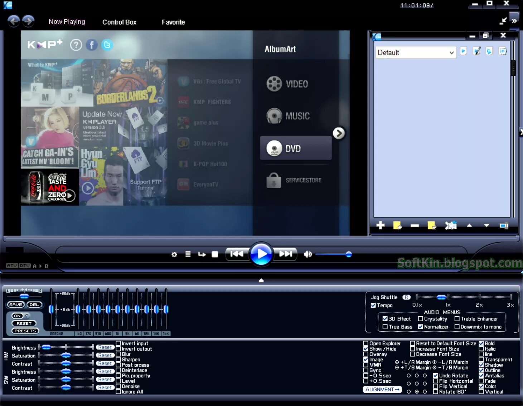Click the plus add icon in playlist

[381, 225]
